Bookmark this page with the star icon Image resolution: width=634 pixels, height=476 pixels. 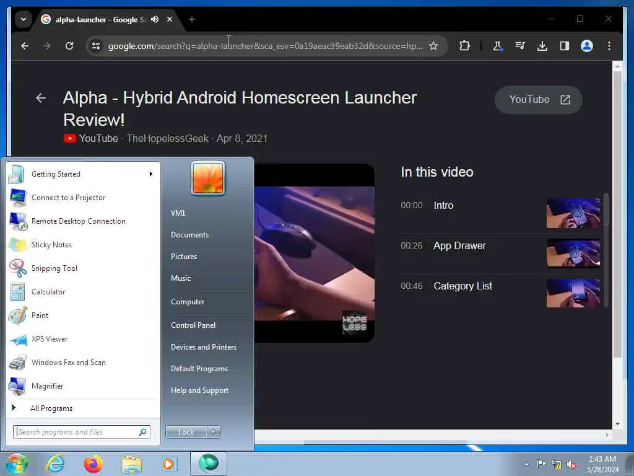[433, 46]
